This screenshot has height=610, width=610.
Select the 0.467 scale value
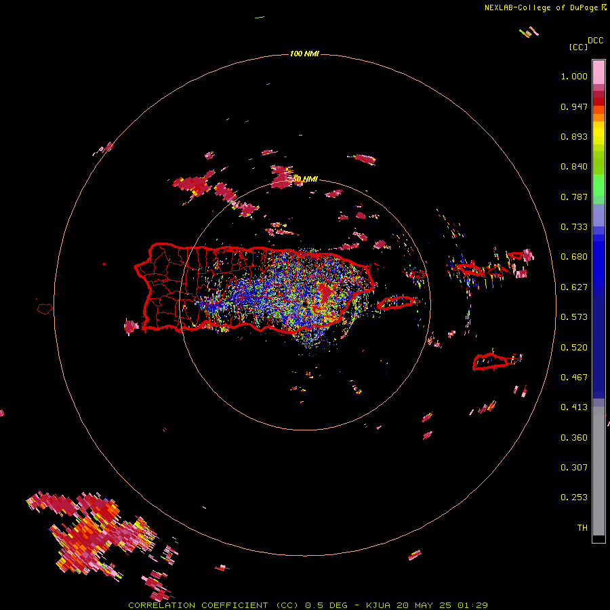574,378
